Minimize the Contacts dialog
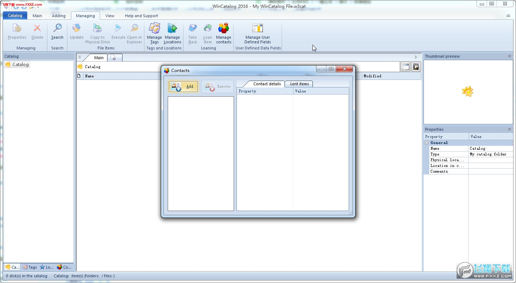516x283 pixels. point(321,69)
